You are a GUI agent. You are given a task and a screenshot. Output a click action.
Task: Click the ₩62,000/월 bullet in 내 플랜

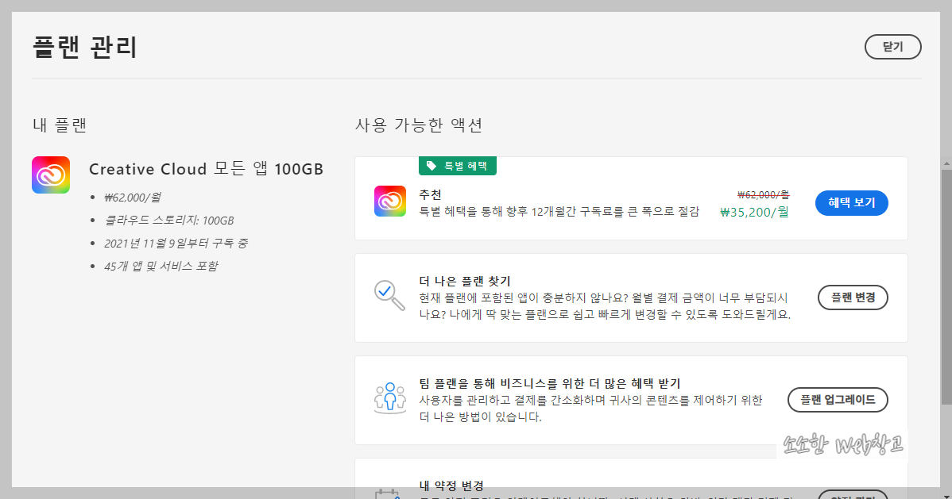[x=133, y=197]
